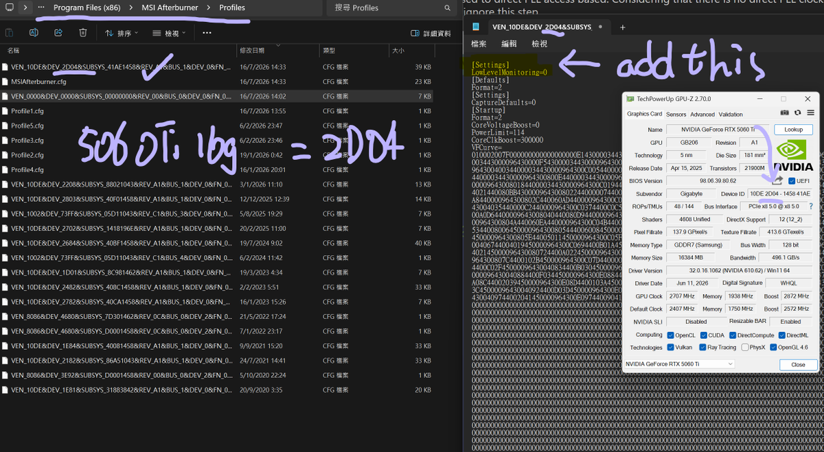Screen dimensions: 824x452
Task: Toggle the OpenGL 4.6 checkbox
Action: [x=774, y=348]
